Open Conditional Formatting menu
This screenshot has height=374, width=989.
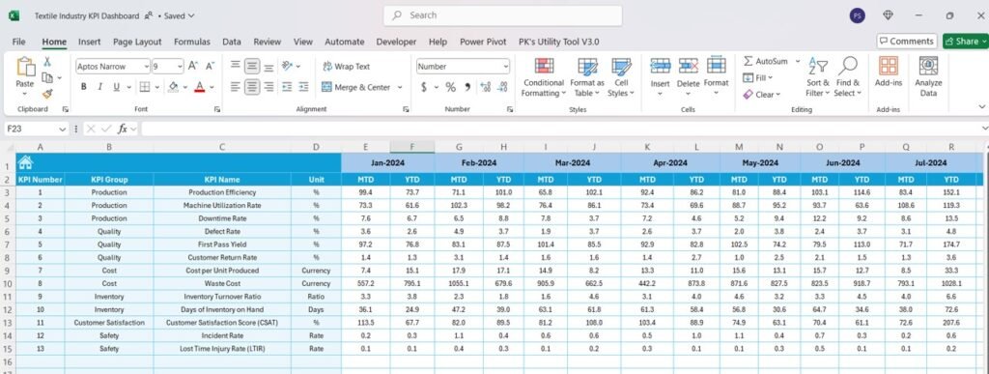point(543,77)
